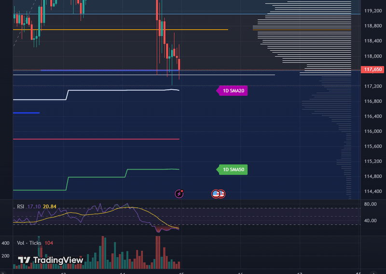This screenshot has height=274, width=386.
Task: Click the 115,600 price scale label
Action: click(373, 146)
